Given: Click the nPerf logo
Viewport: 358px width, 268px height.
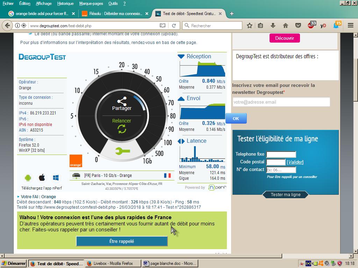Looking at the screenshot, I should 217,187.
